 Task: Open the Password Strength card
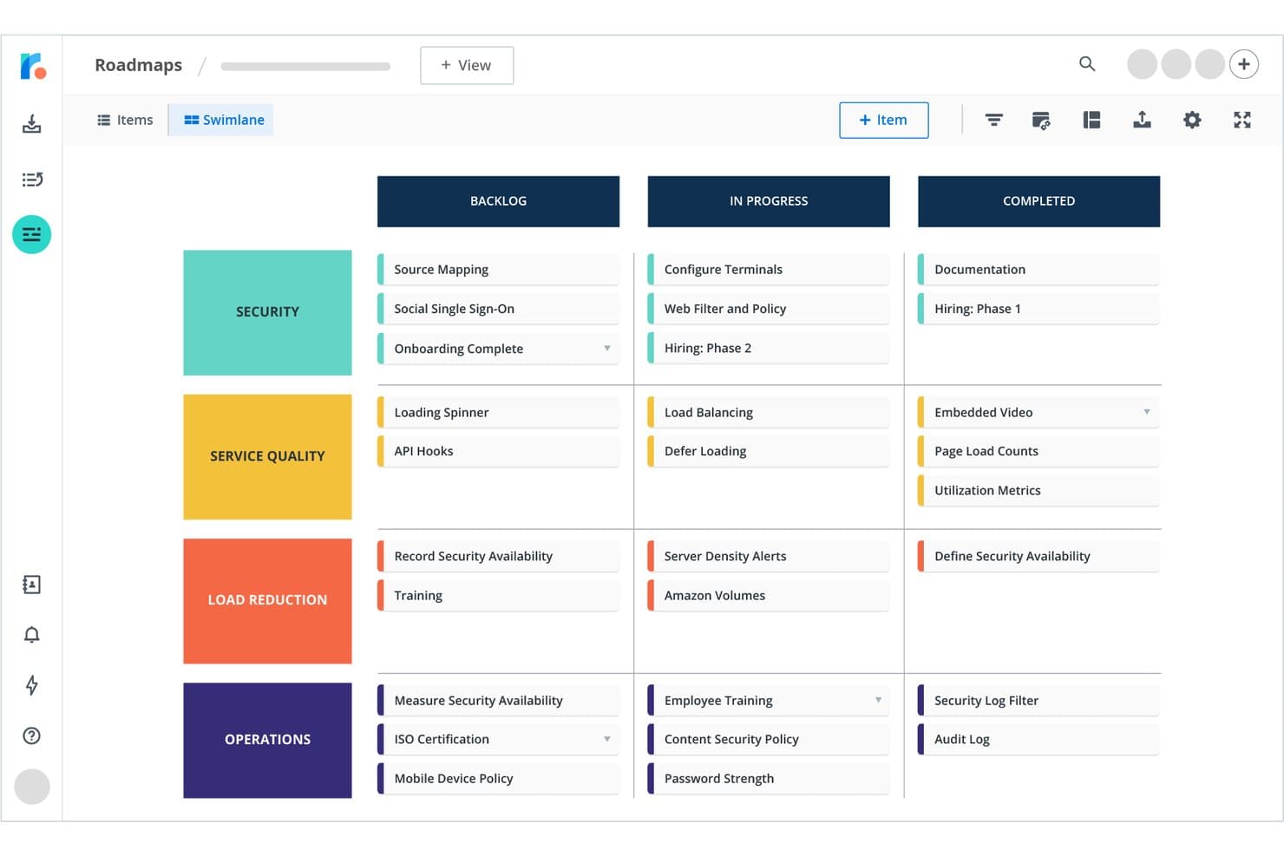[x=769, y=778]
